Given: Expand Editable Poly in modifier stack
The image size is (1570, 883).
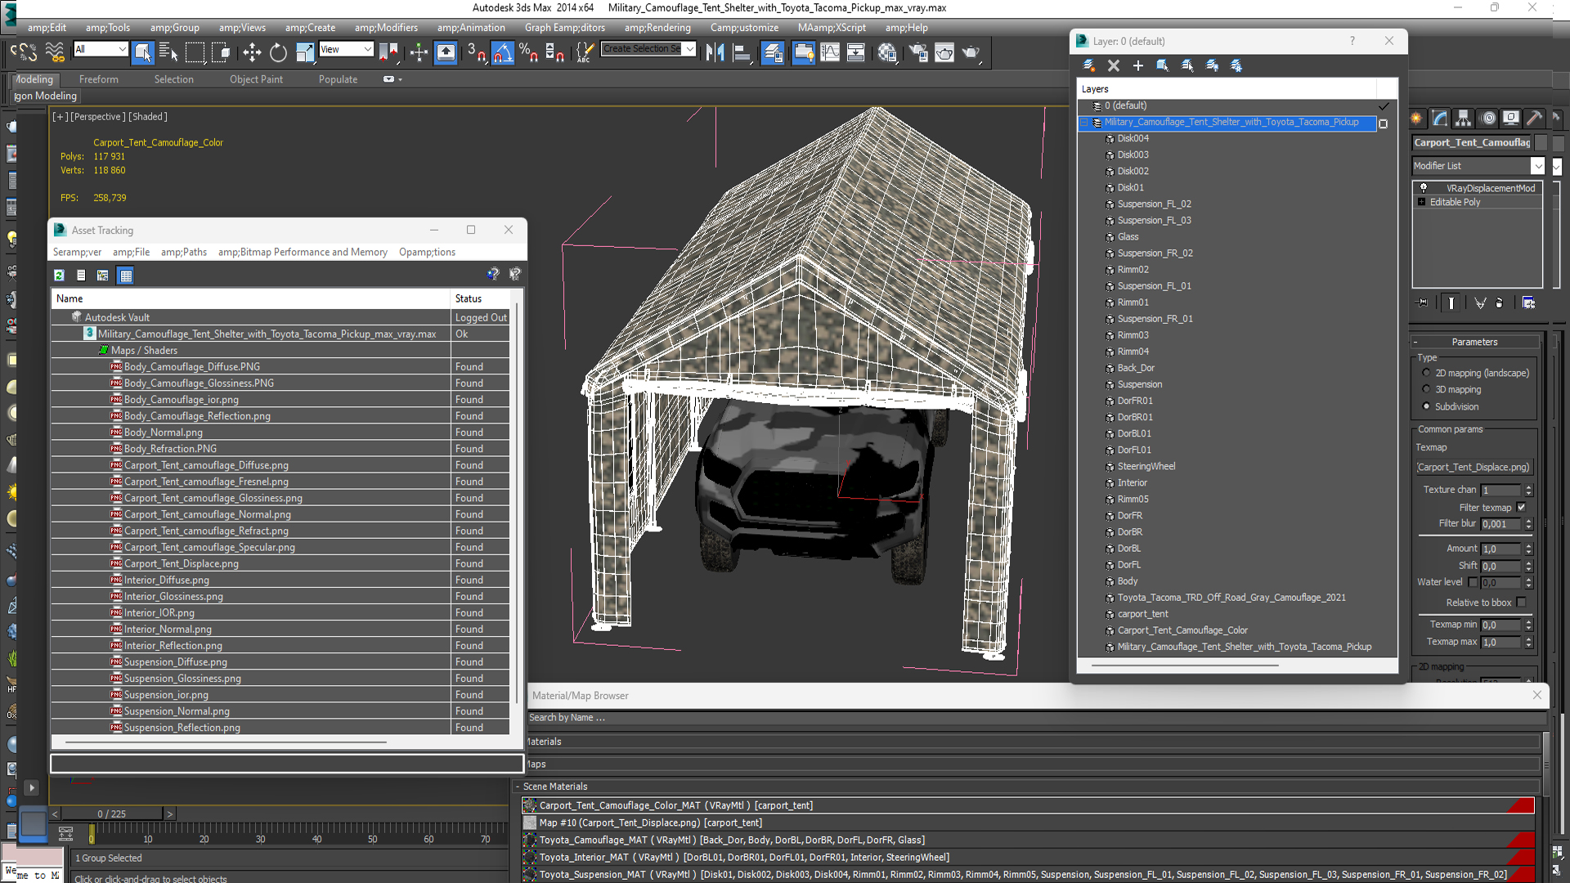Looking at the screenshot, I should click(x=1421, y=202).
